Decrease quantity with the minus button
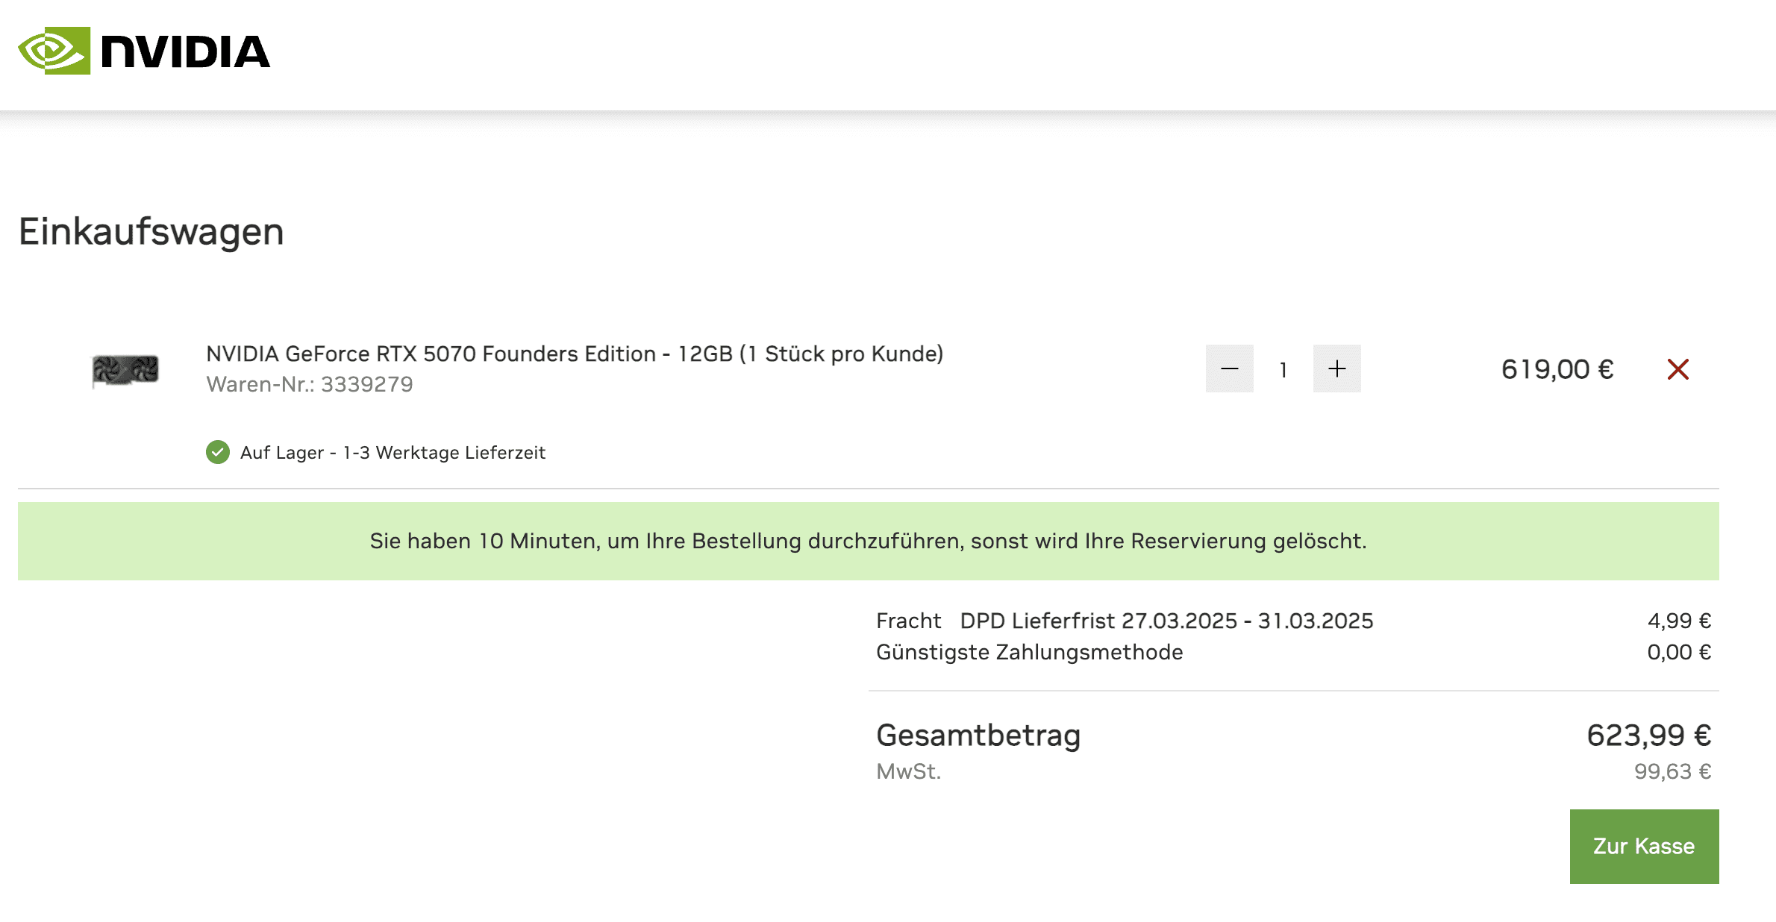This screenshot has height=922, width=1776. (1229, 369)
